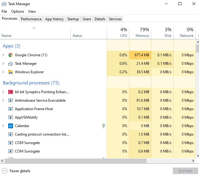Click the horizontal scrollbar right arrow
199x177 pixels.
point(193,161)
